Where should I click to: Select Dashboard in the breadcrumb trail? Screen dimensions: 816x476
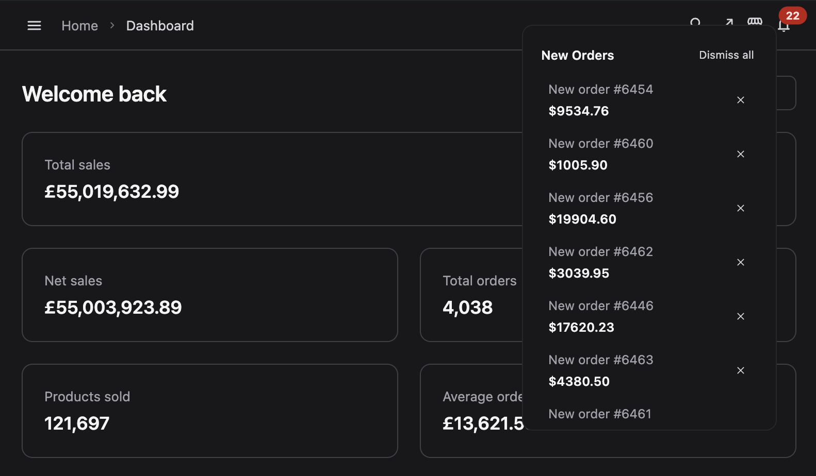160,25
